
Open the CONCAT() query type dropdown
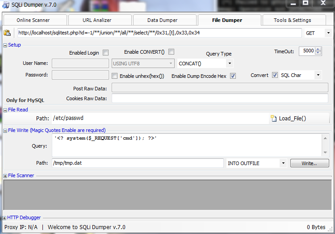coord(230,64)
